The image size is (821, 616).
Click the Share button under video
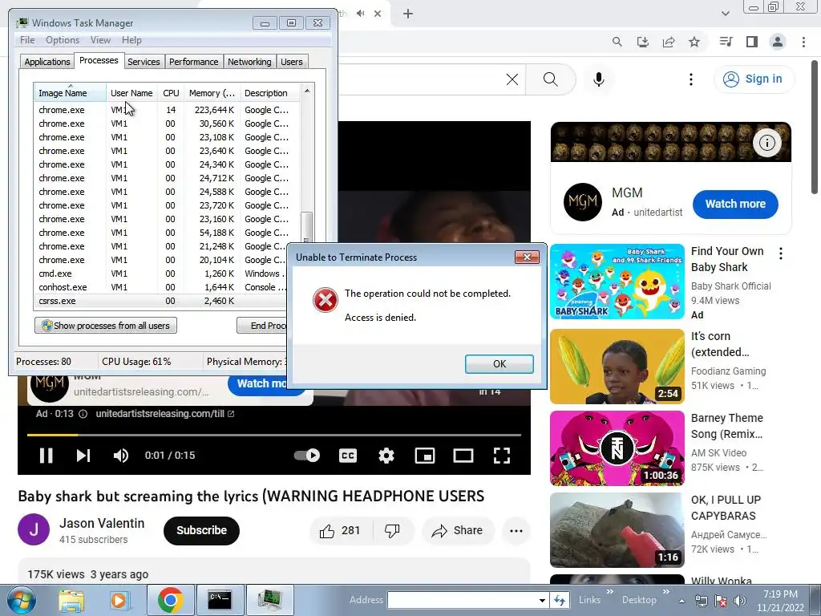point(458,531)
